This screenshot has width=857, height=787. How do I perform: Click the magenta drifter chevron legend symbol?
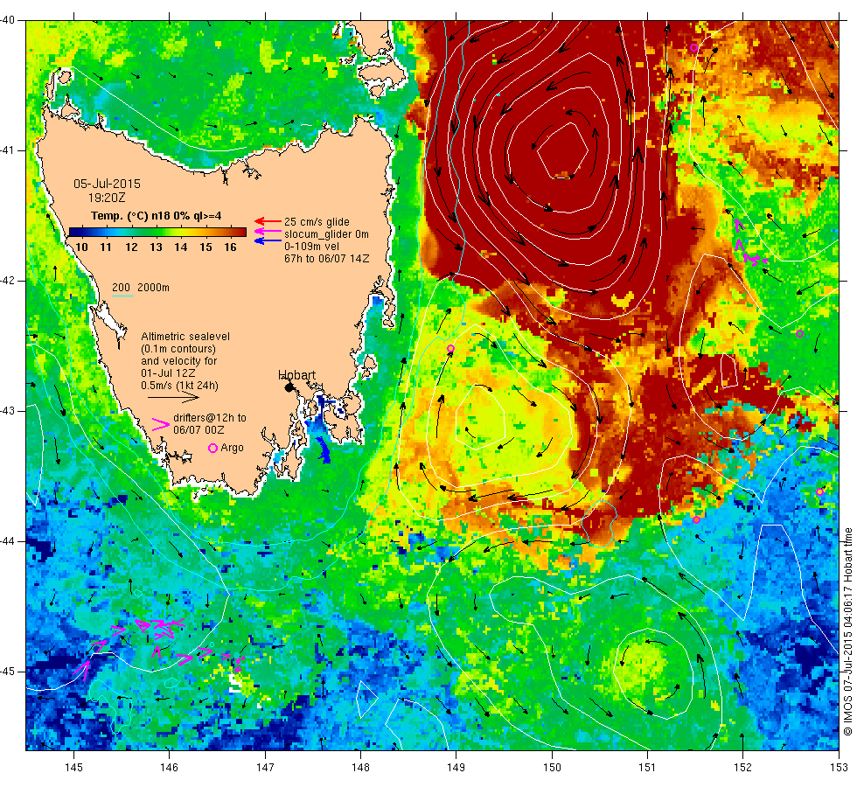click(161, 424)
